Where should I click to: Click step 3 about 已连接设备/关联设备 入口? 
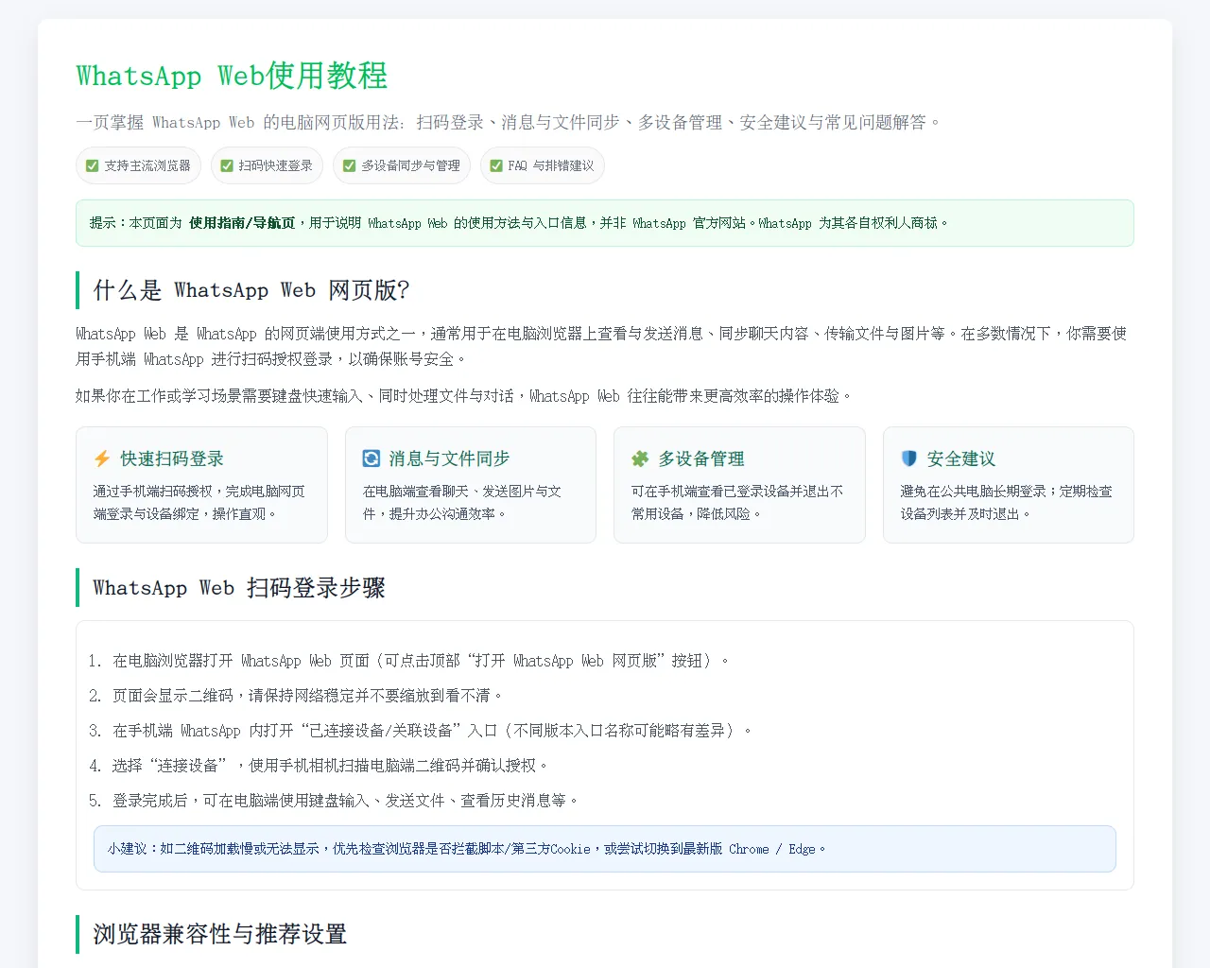(x=432, y=731)
